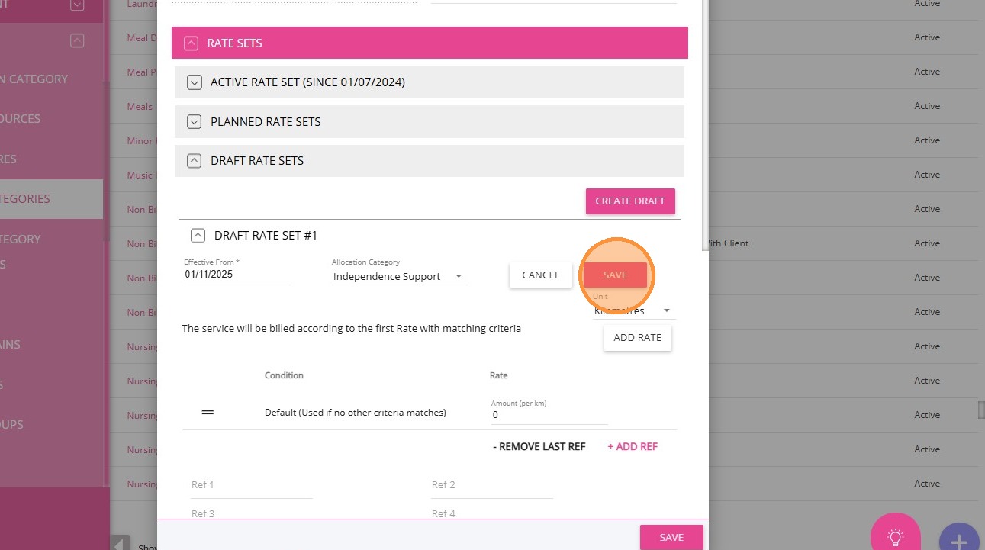Open the Allocation Category dropdown
Screen dimensions: 985x550
tap(399, 276)
